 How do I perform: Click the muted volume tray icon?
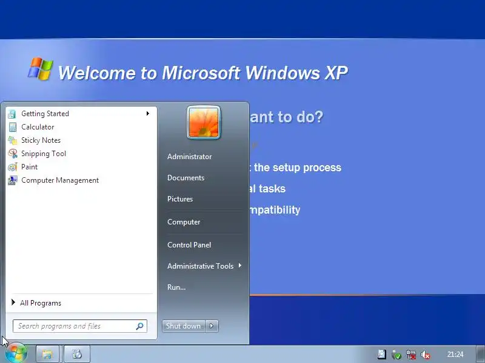(x=426, y=355)
